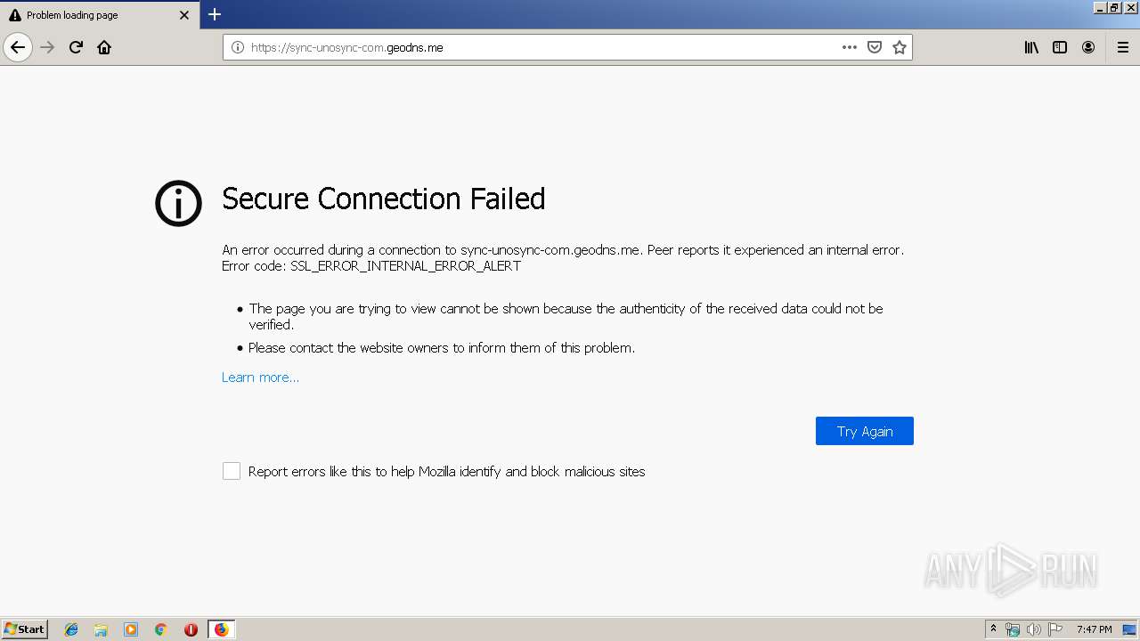Open a new tab with plus button
This screenshot has width=1140, height=641.
(215, 14)
